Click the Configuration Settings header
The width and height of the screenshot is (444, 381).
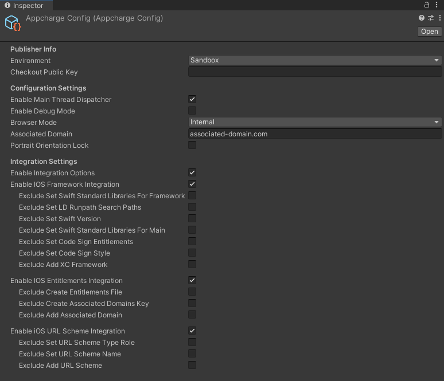pos(48,88)
